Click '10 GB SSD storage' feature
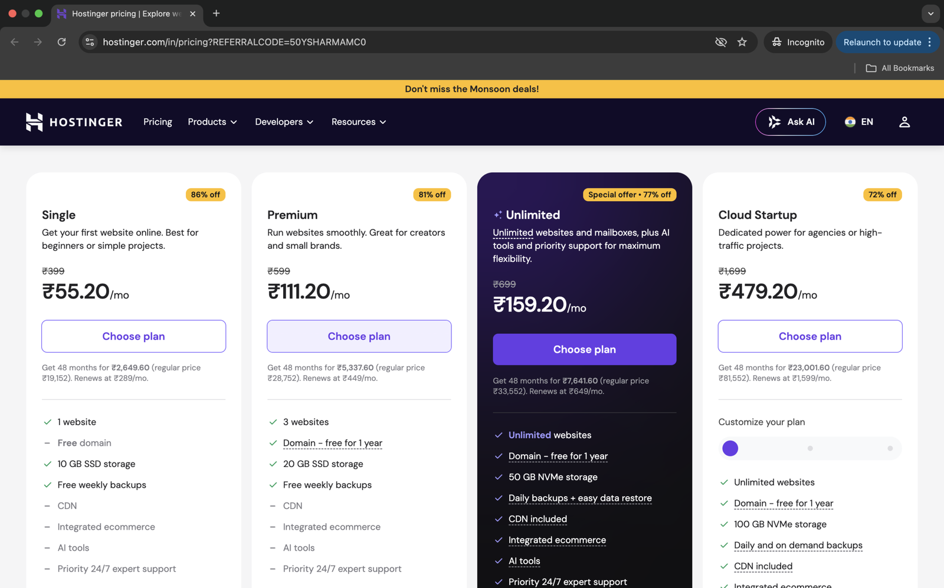 (x=96, y=464)
